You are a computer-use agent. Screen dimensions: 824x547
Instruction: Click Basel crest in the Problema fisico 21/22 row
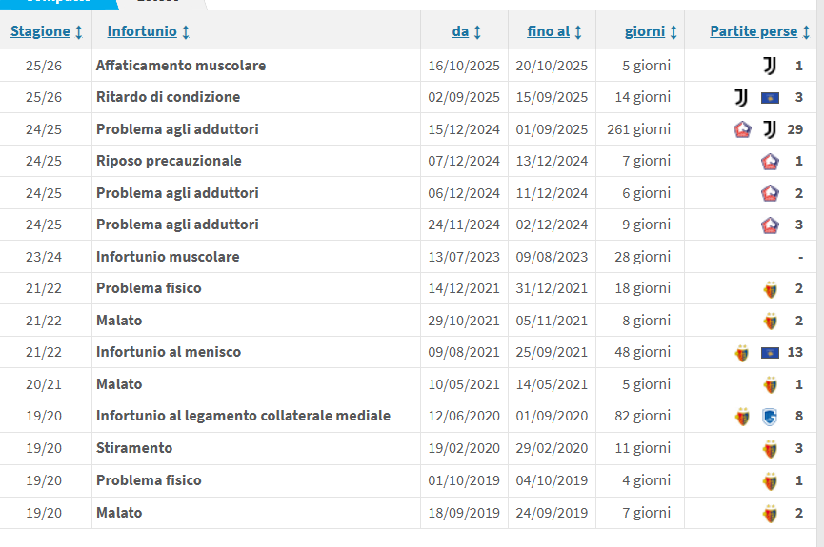point(770,289)
